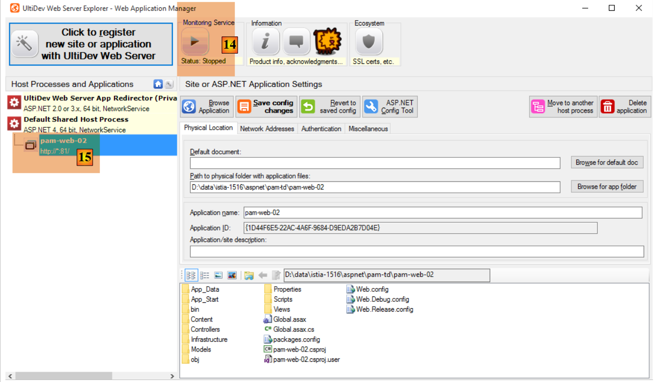
Task: Select the pam-web-02 application in tree
Action: [63, 141]
